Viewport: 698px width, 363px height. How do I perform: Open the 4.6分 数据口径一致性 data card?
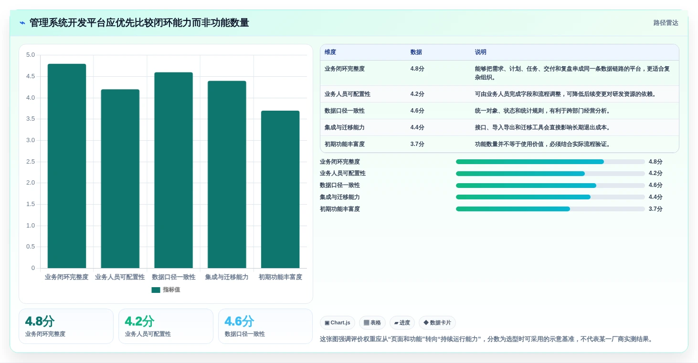coord(265,326)
